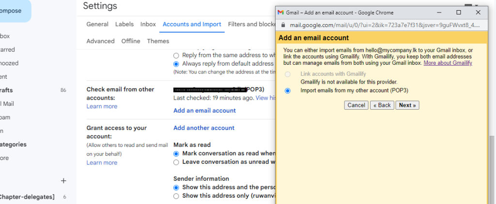Click the Gmail settings page vertical scrollbar

point(492,169)
